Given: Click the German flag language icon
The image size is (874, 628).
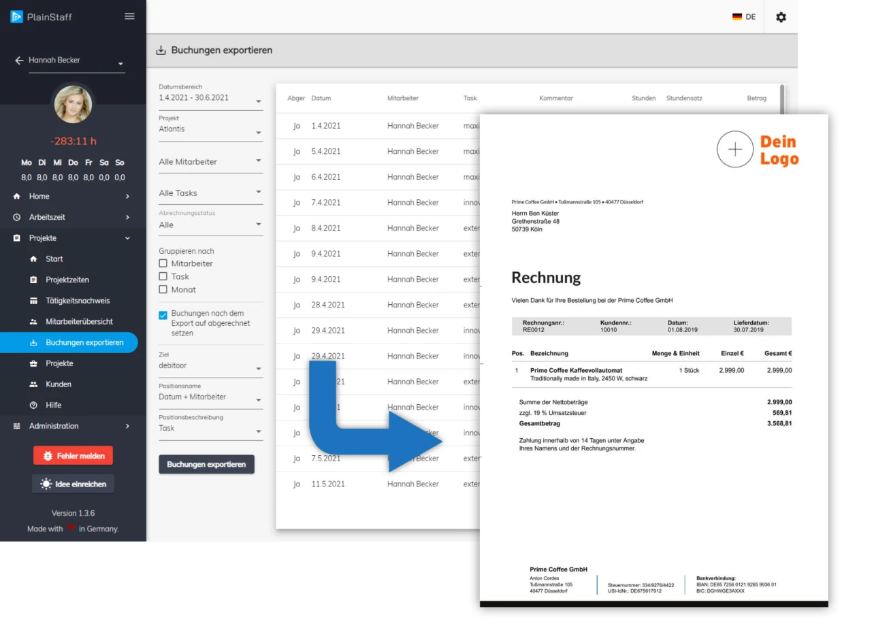Looking at the screenshot, I should tap(737, 17).
